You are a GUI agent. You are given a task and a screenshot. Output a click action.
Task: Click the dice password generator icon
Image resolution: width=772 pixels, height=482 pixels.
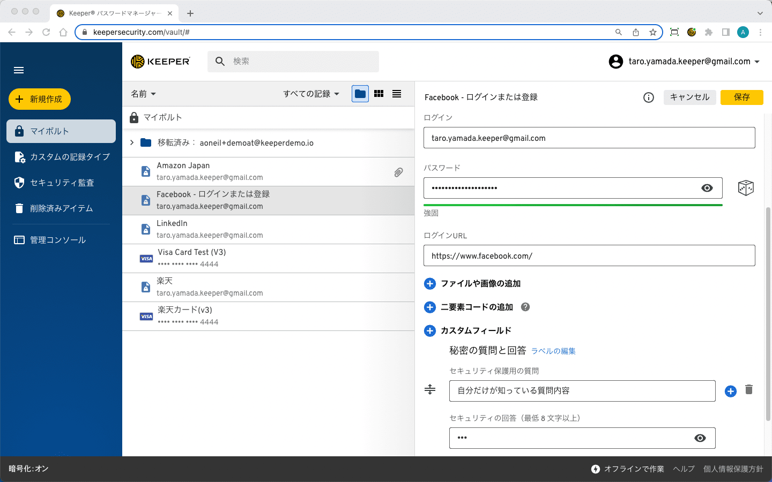click(x=746, y=188)
